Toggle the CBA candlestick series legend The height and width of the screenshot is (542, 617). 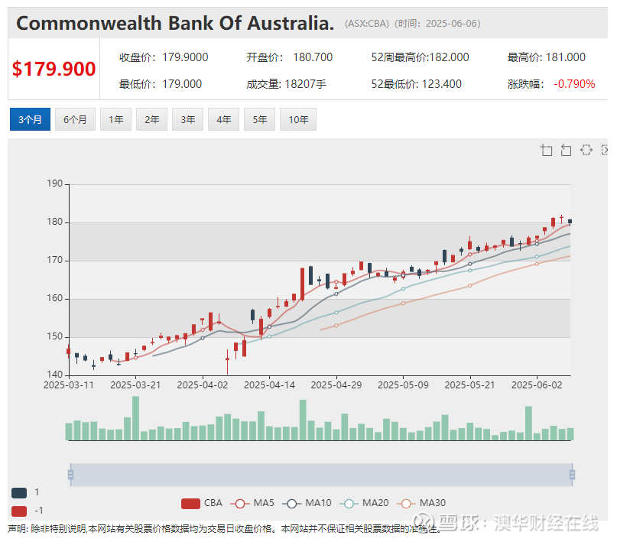tap(202, 503)
